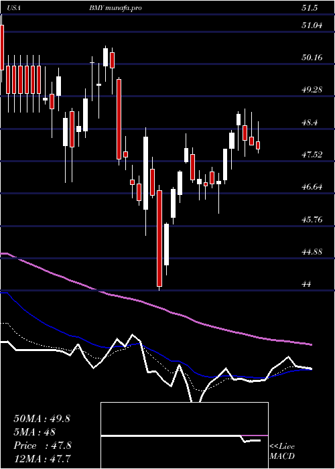Click the USA market label
This screenshot has width=335, height=469.
(x=13, y=8)
